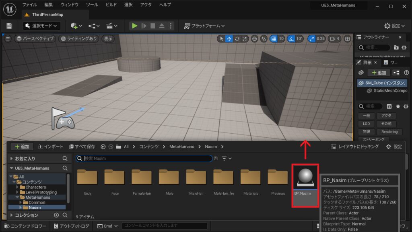The width and height of the screenshot is (412, 232).
Task: Expand the Collections (コレクション) section
Action: (12, 215)
